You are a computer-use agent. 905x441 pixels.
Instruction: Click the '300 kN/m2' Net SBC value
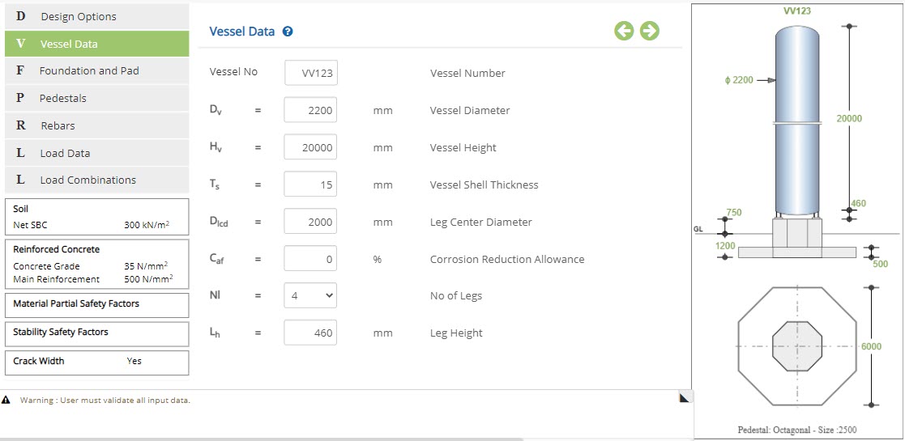point(147,226)
